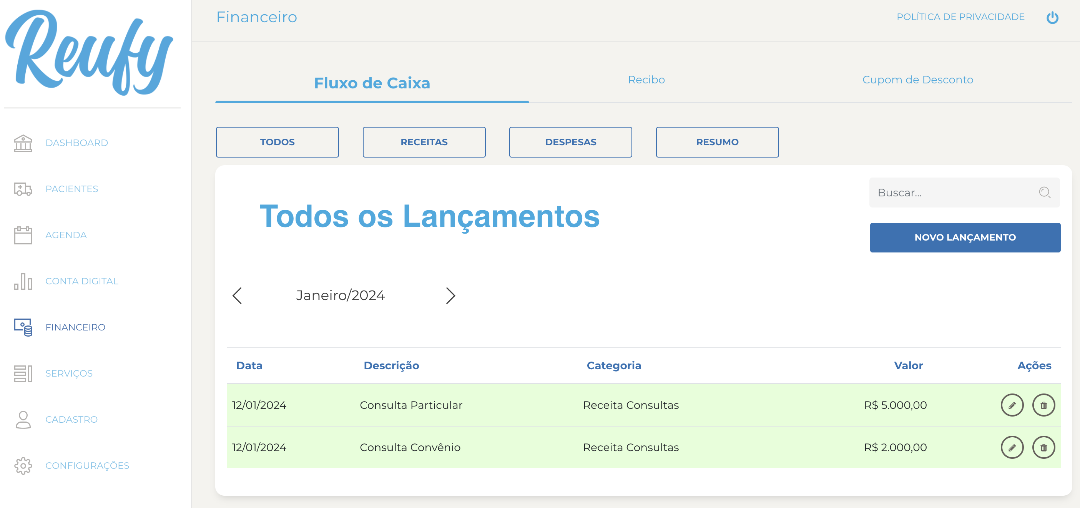The width and height of the screenshot is (1080, 508).
Task: Click the Serviços list icon
Action: (x=23, y=374)
